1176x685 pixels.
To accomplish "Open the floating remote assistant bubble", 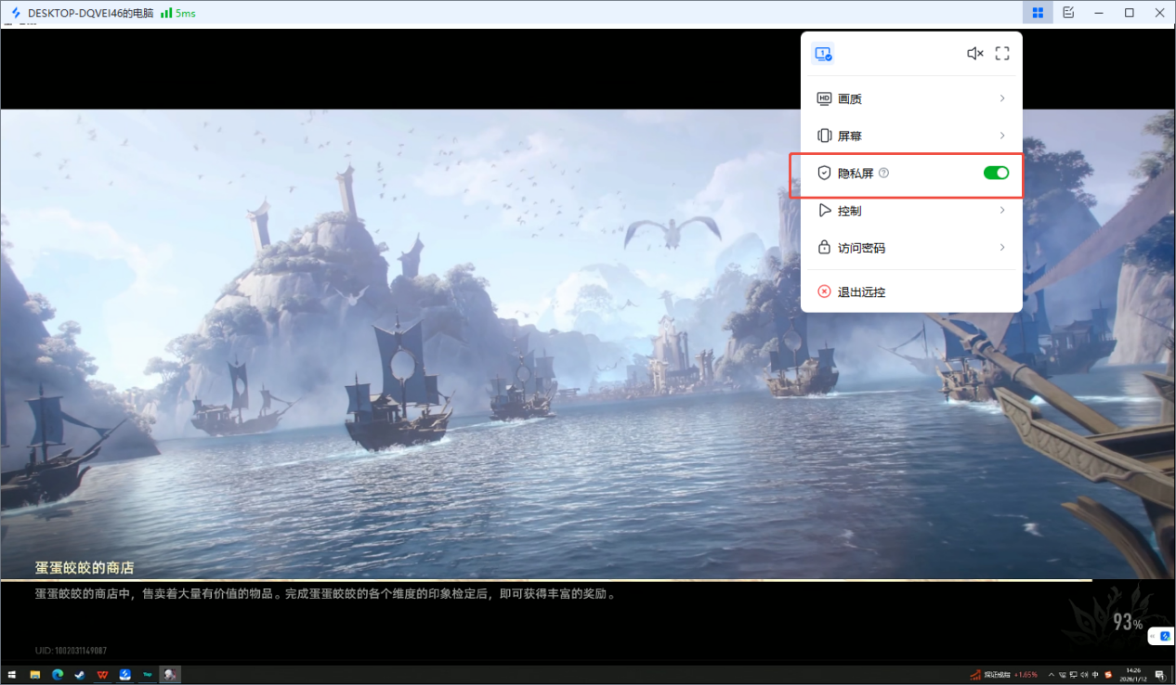I will (1162, 636).
